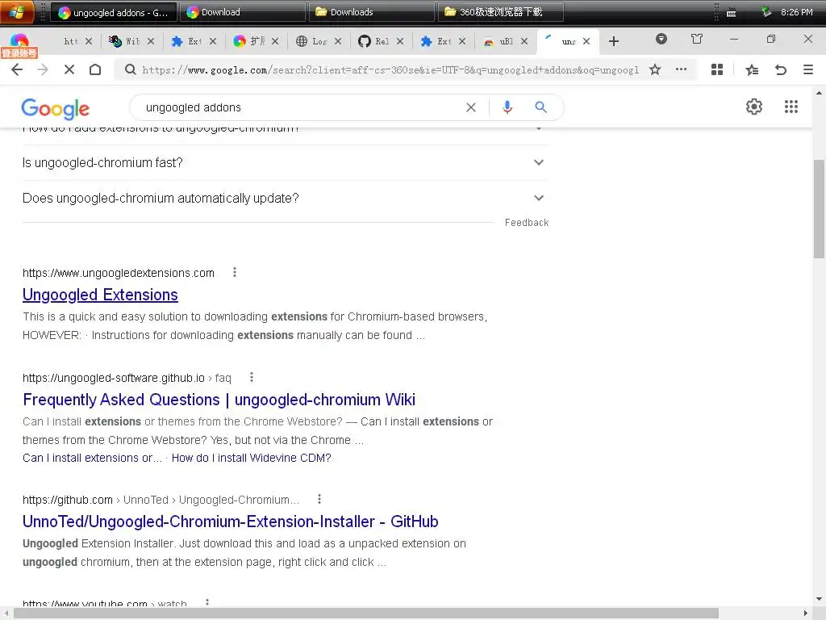Clear the Google search box text
Image resolution: width=826 pixels, height=620 pixels.
tap(471, 107)
